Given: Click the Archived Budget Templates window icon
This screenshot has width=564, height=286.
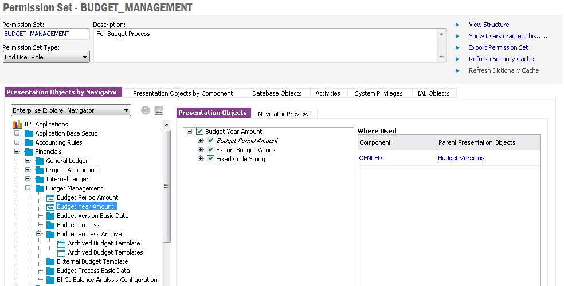Looking at the screenshot, I should point(61,253).
